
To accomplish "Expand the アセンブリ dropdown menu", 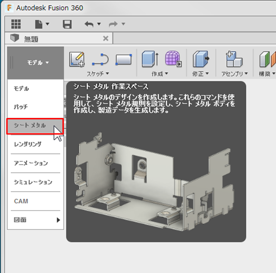I will [x=235, y=74].
